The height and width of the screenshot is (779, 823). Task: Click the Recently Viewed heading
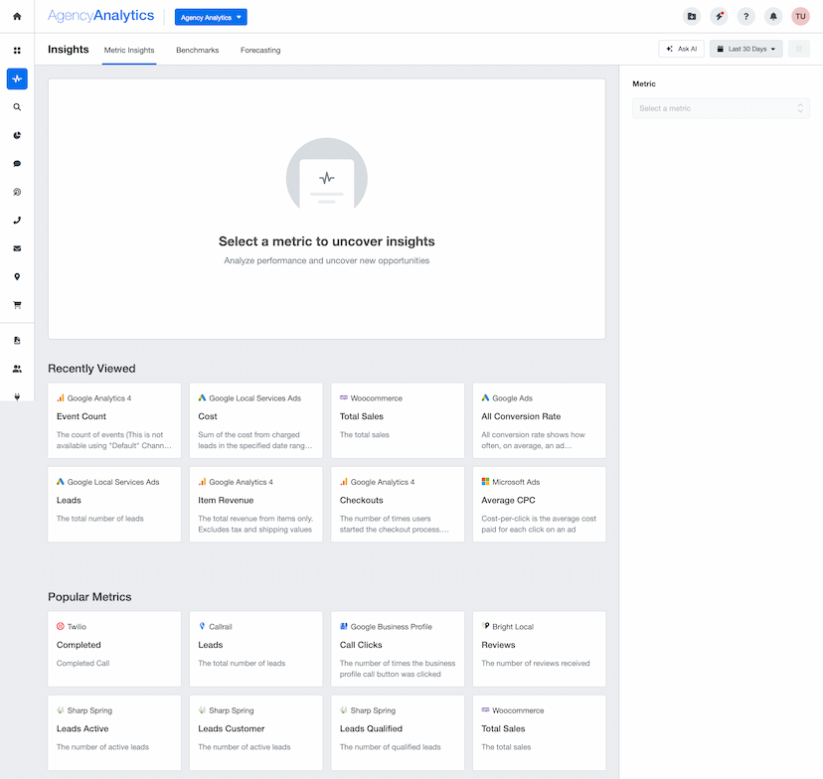[91, 369]
